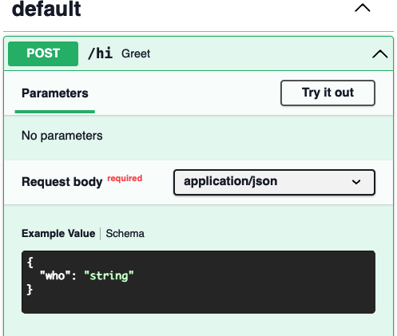397x336 pixels.
Task: Click the "who" key in the example JSON
Action: [55, 275]
